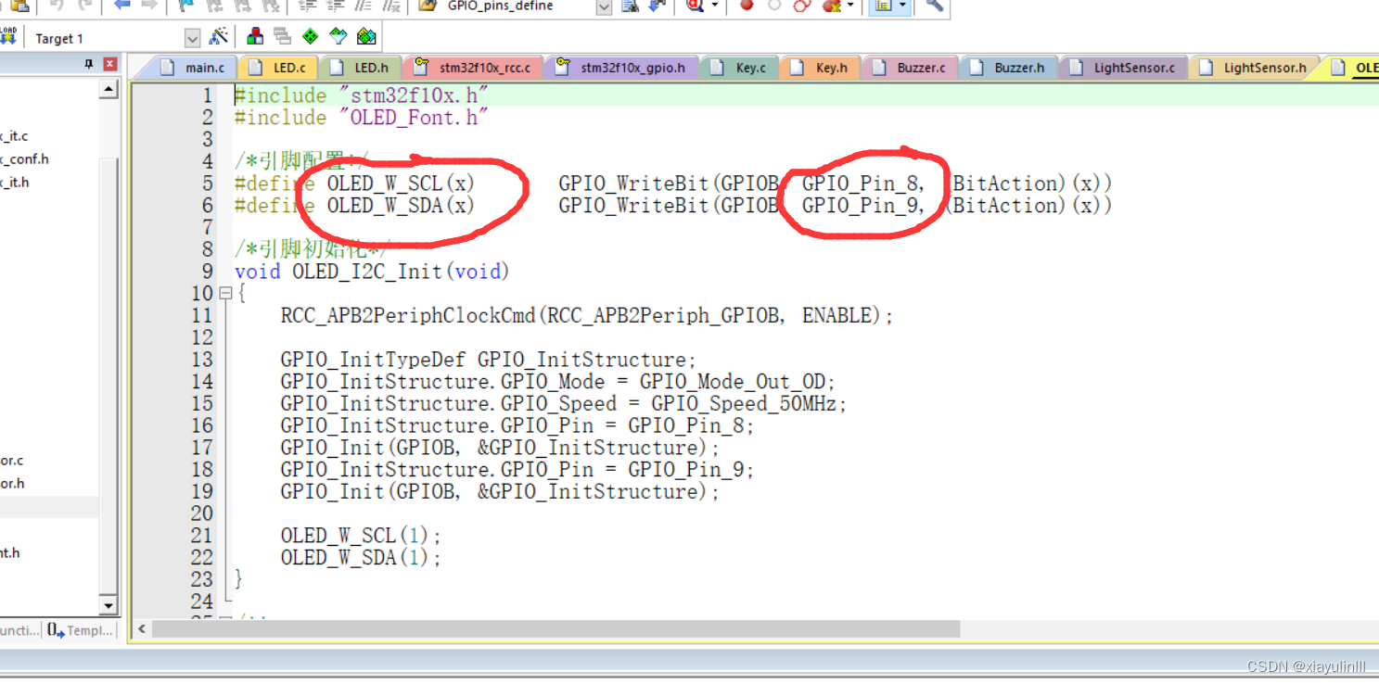The width and height of the screenshot is (1379, 684).
Task: Click the Paste clipboard icon
Action: coord(19,6)
